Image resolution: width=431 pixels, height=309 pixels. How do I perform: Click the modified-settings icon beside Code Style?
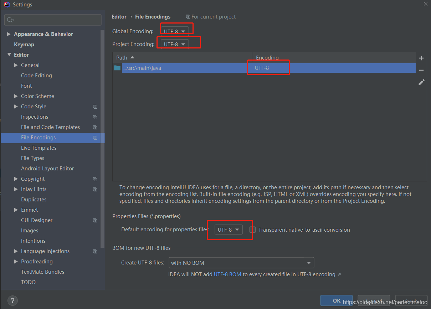point(95,107)
